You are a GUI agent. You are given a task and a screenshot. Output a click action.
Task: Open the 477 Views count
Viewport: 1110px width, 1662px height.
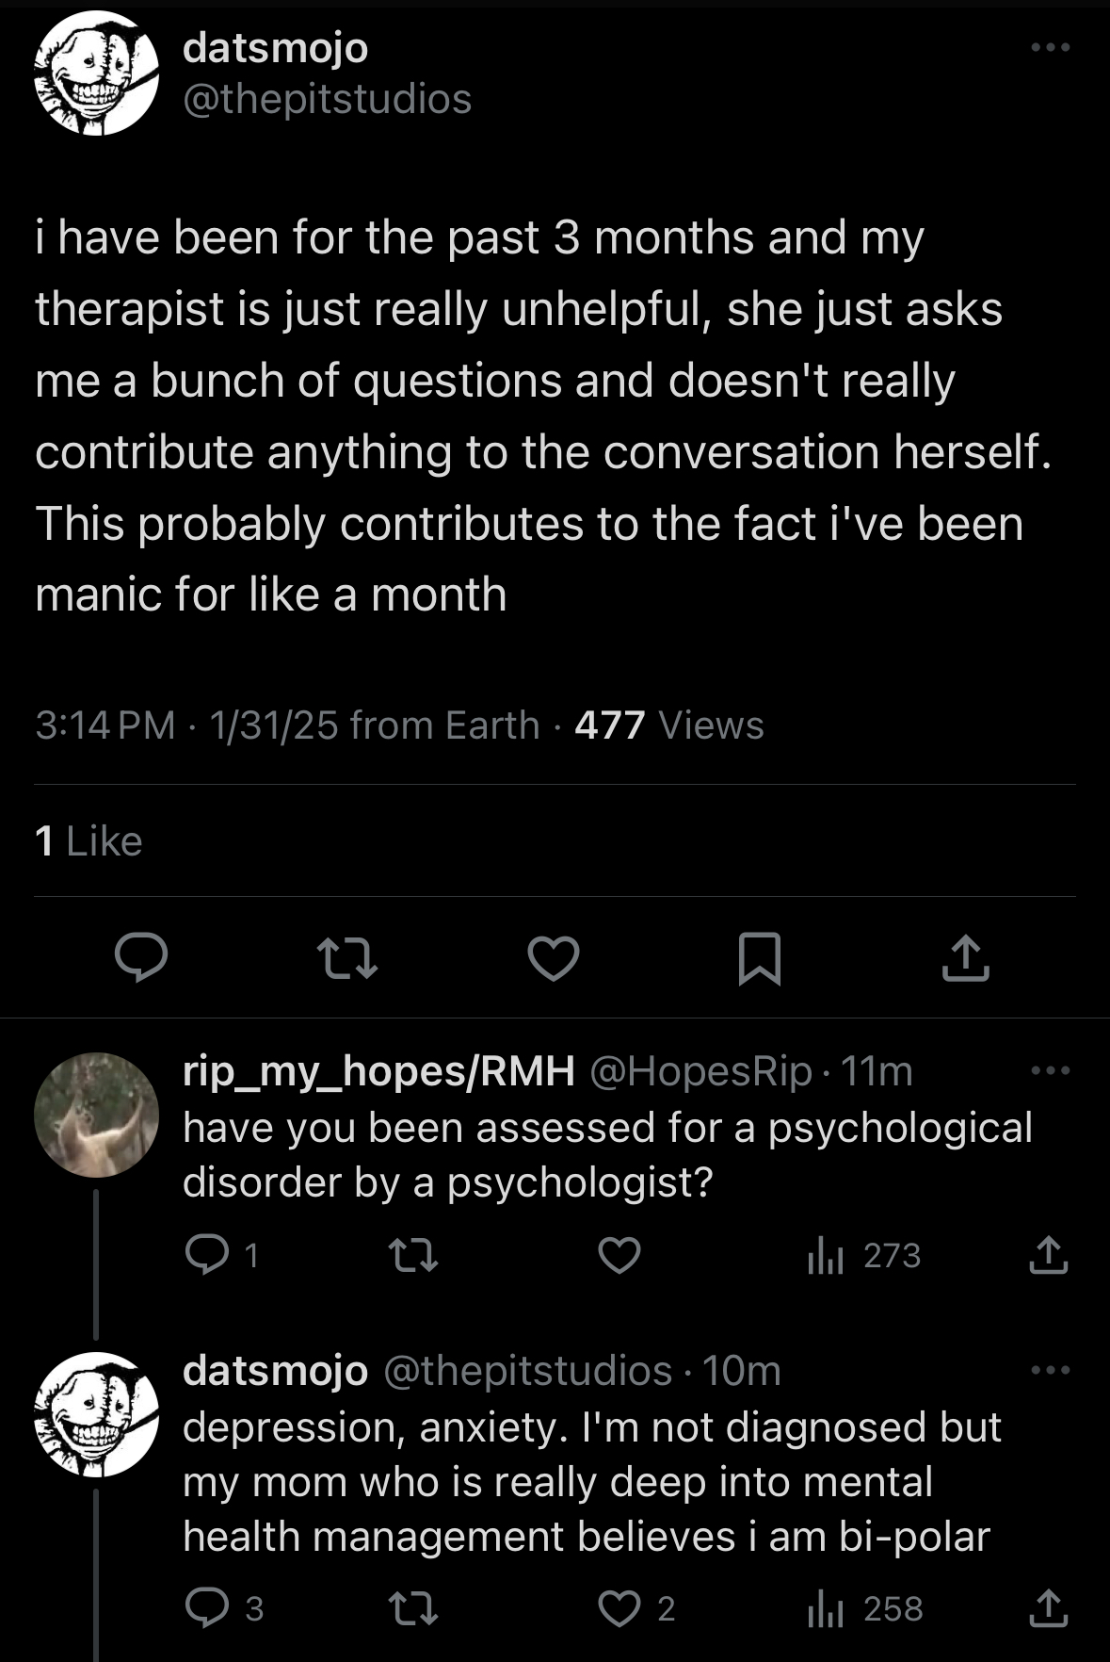[668, 725]
